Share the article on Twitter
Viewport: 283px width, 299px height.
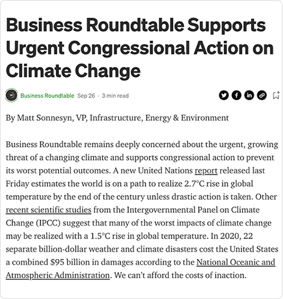224,95
